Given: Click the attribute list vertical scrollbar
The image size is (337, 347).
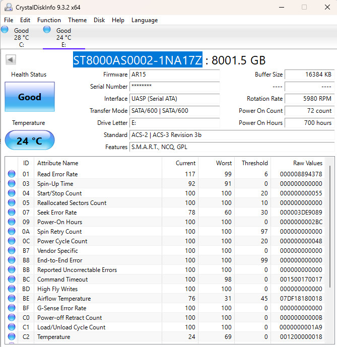Looking at the screenshot, I should 330,250.
